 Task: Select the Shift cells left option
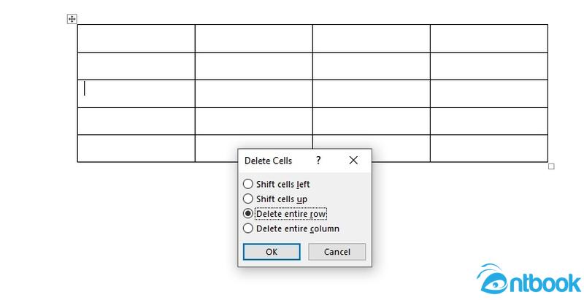pos(277,184)
